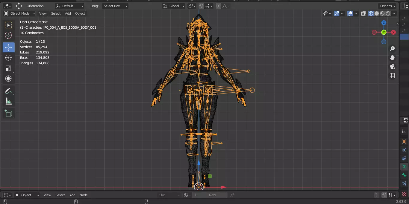
Task: Open the 3D viewport Add menu
Action: coord(68,13)
